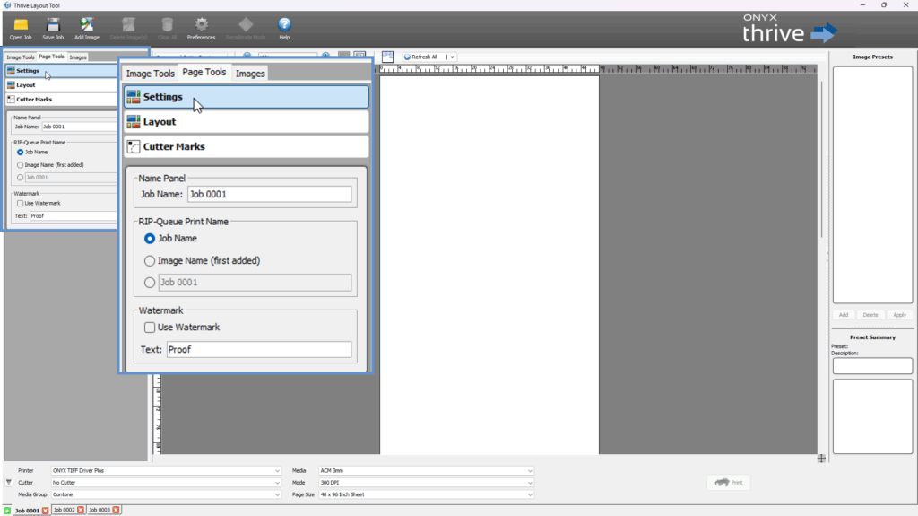Click the green add new job icon

pos(7,511)
